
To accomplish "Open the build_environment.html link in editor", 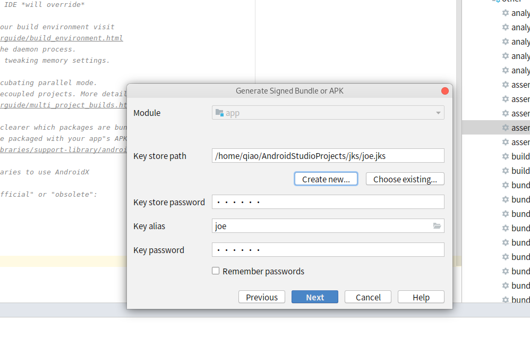I will click(62, 38).
